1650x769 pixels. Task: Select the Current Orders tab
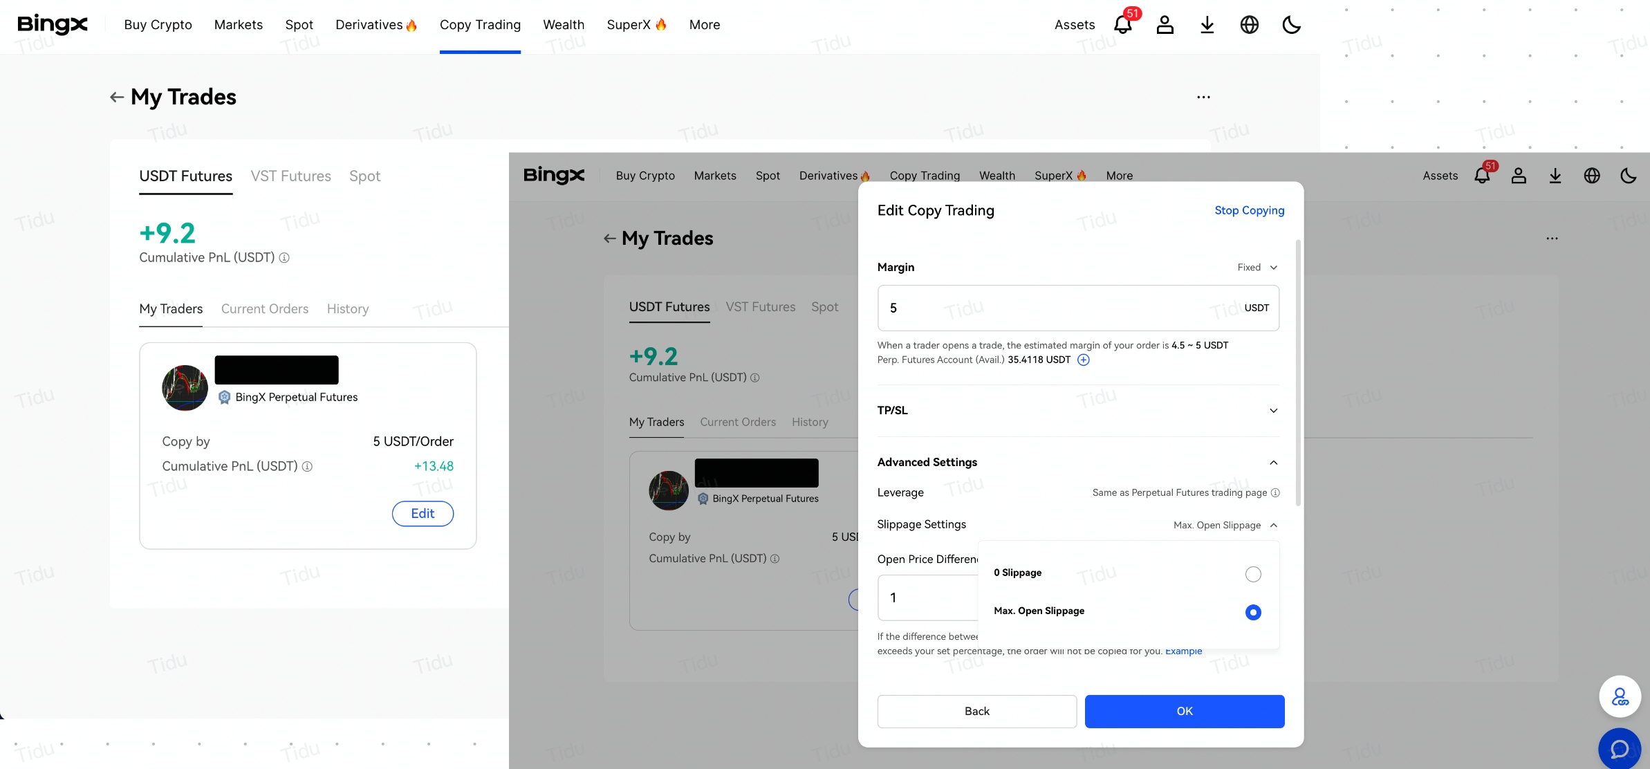click(265, 309)
